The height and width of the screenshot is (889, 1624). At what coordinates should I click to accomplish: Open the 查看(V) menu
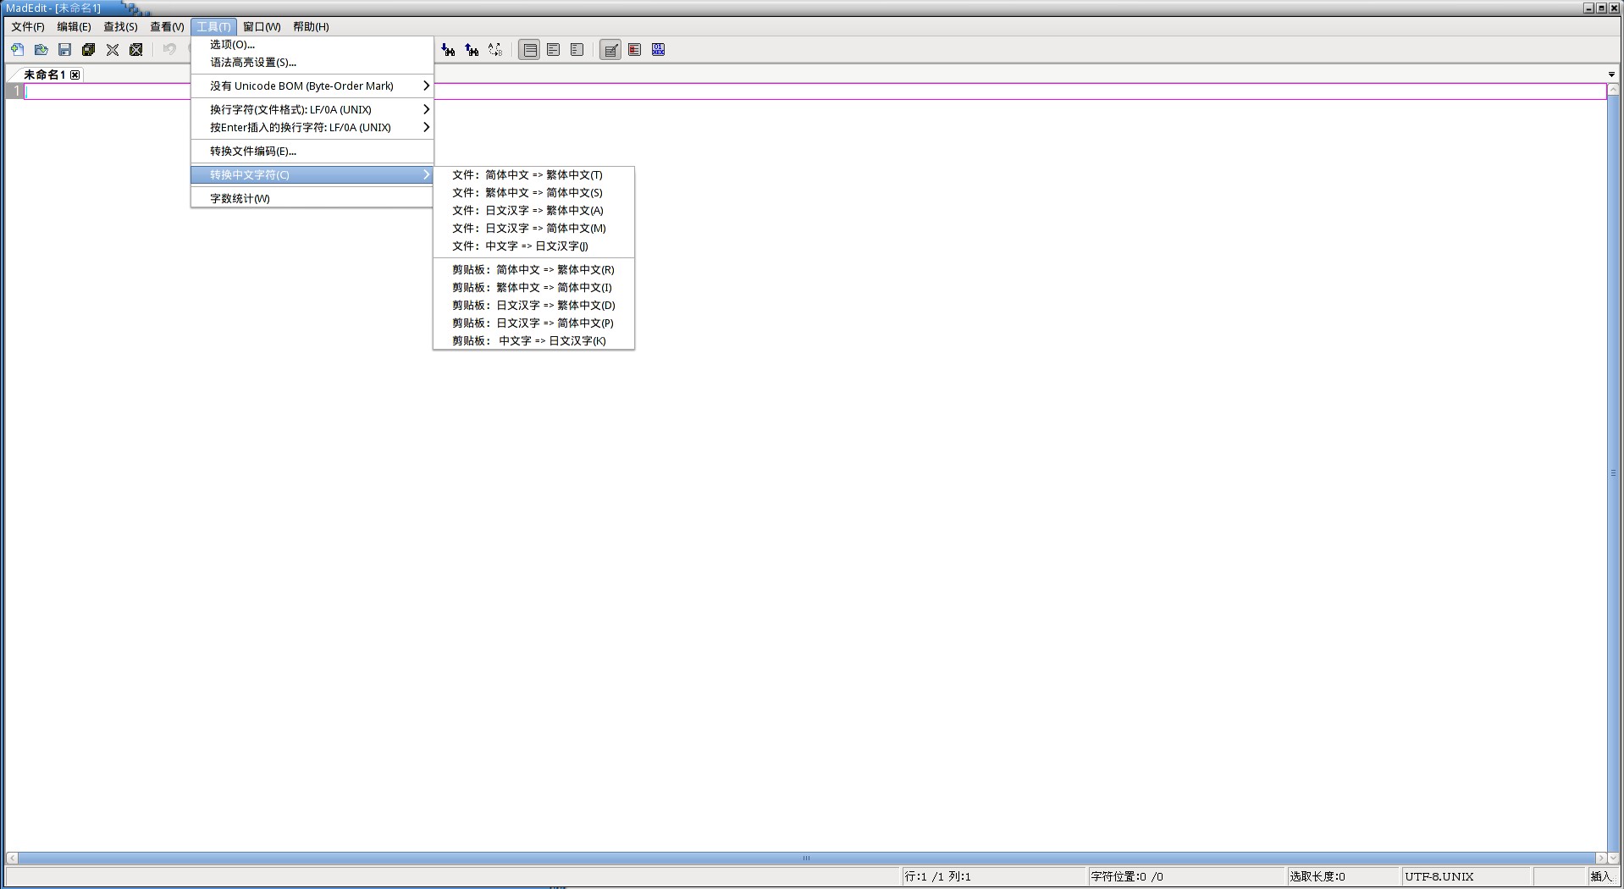167,27
